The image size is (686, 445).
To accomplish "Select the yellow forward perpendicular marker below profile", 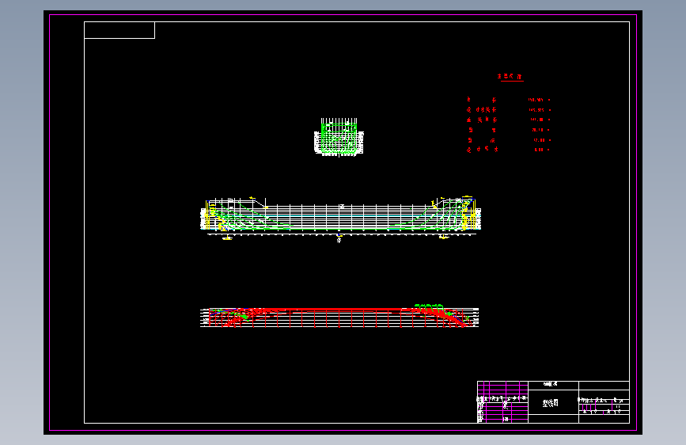I will pyautogui.click(x=444, y=238).
